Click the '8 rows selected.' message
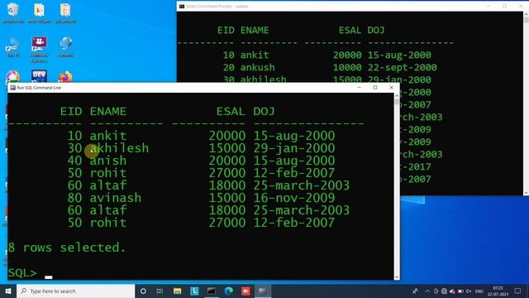This screenshot has height=298, width=529. (67, 248)
